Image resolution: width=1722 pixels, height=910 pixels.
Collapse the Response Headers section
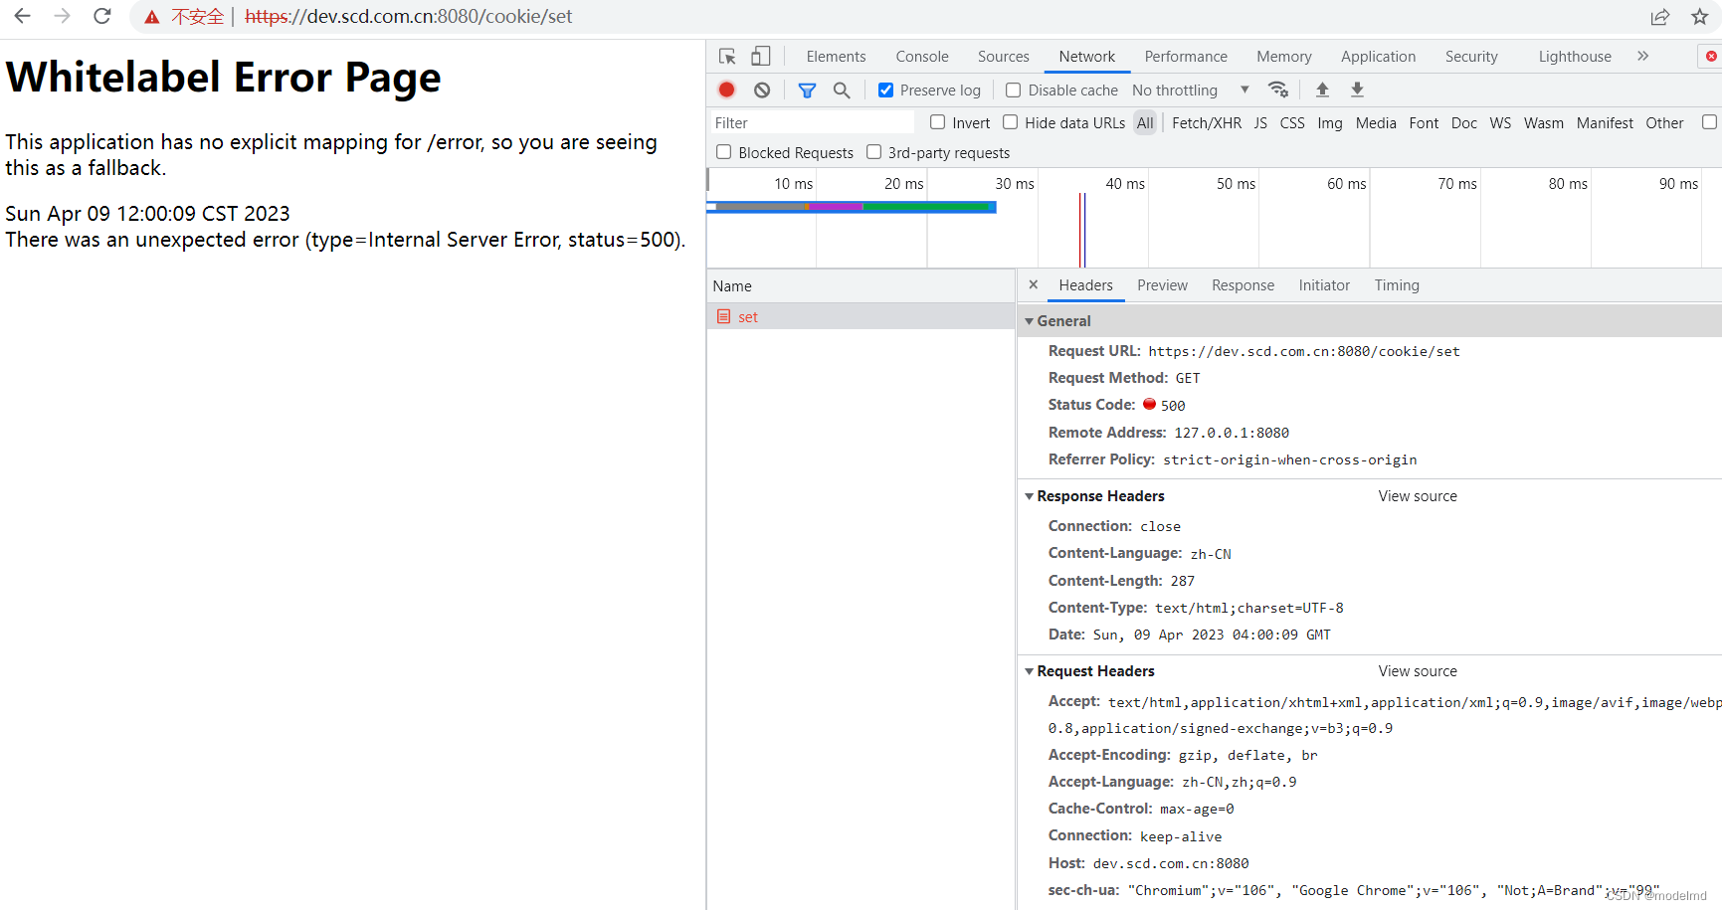tap(1031, 495)
